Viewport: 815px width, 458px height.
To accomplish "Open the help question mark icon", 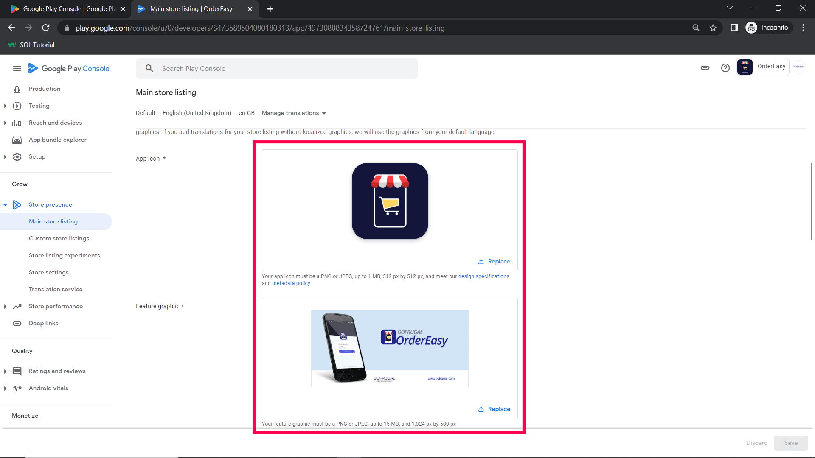I will [725, 68].
